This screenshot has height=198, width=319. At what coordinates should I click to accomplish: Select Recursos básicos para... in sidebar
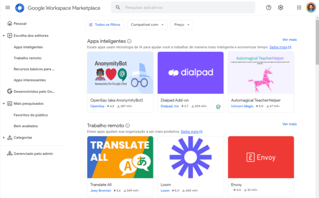[x=34, y=69]
